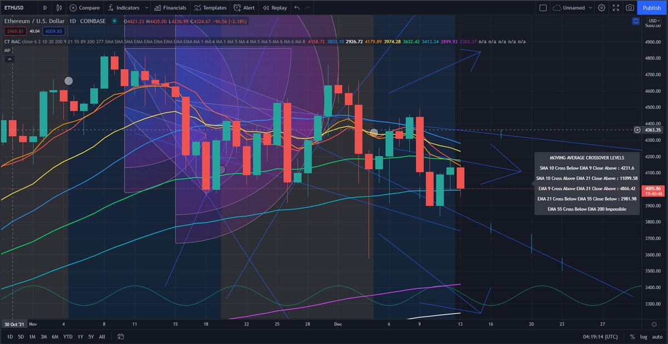This screenshot has width=668, height=344.
Task: Expand the favorites arrow beside Indicators
Action: (146, 8)
